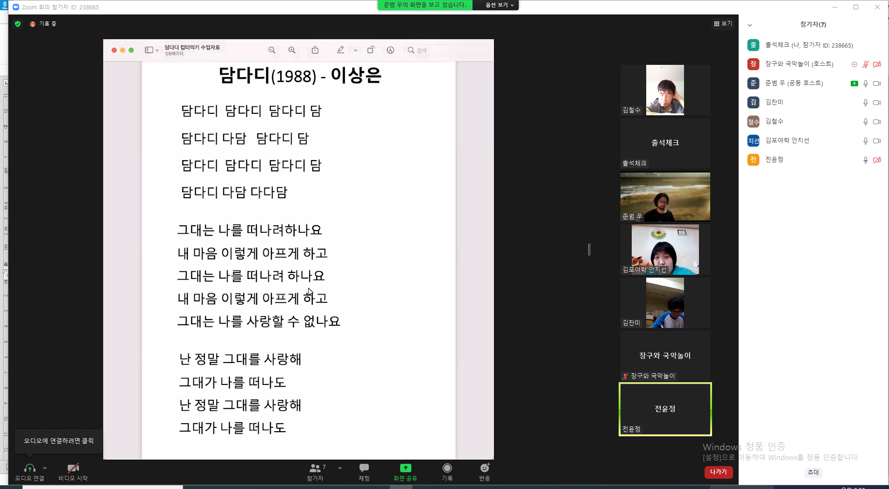Open the pen tool dropdown arrow
Image resolution: width=889 pixels, height=489 pixels.
[356, 50]
